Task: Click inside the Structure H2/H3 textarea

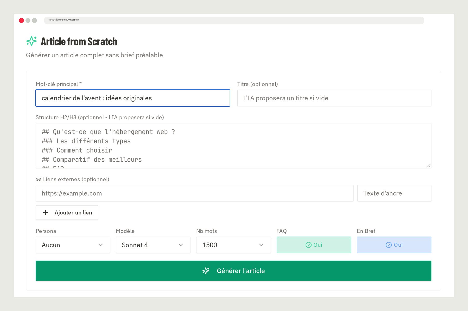Action: coord(233,146)
